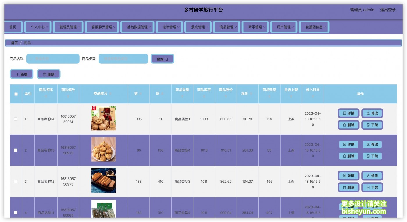Click the plus icon on 新增 button
The image size is (407, 222).
click(17, 74)
